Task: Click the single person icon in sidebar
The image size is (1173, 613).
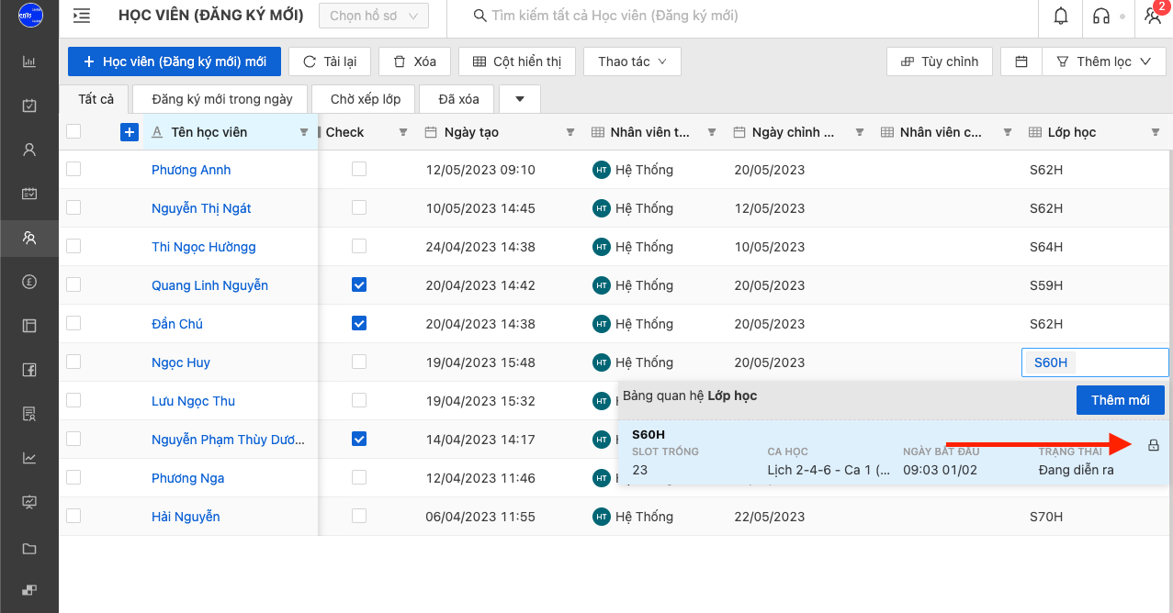Action: [x=29, y=150]
